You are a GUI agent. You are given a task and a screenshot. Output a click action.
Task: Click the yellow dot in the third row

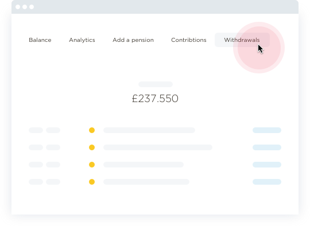92,165
